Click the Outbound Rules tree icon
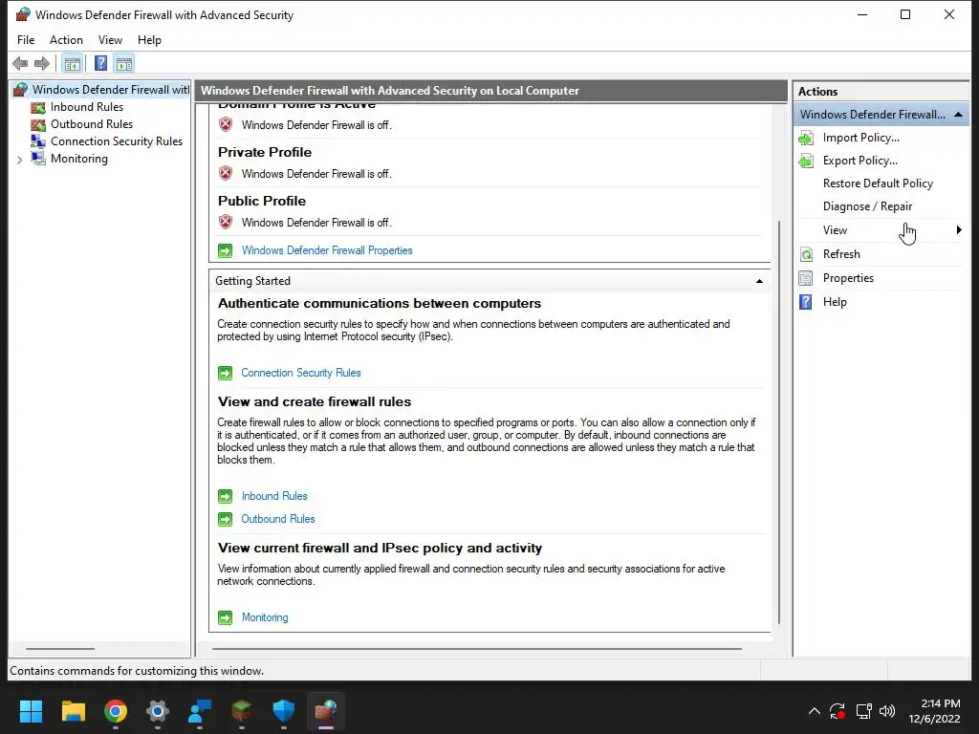This screenshot has width=979, height=734. [x=38, y=125]
